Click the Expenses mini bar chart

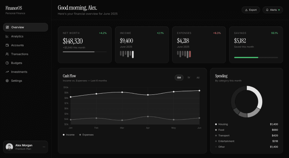184,54
